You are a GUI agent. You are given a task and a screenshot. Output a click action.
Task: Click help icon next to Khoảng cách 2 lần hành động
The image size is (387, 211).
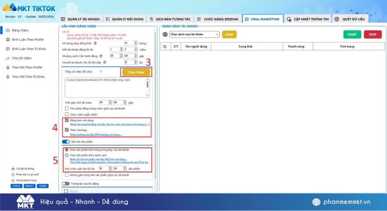(x=101, y=56)
